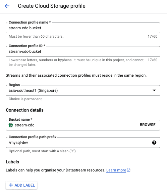Click the green bucket verified icon
This screenshot has height=196, width=167.
[x=11, y=125]
